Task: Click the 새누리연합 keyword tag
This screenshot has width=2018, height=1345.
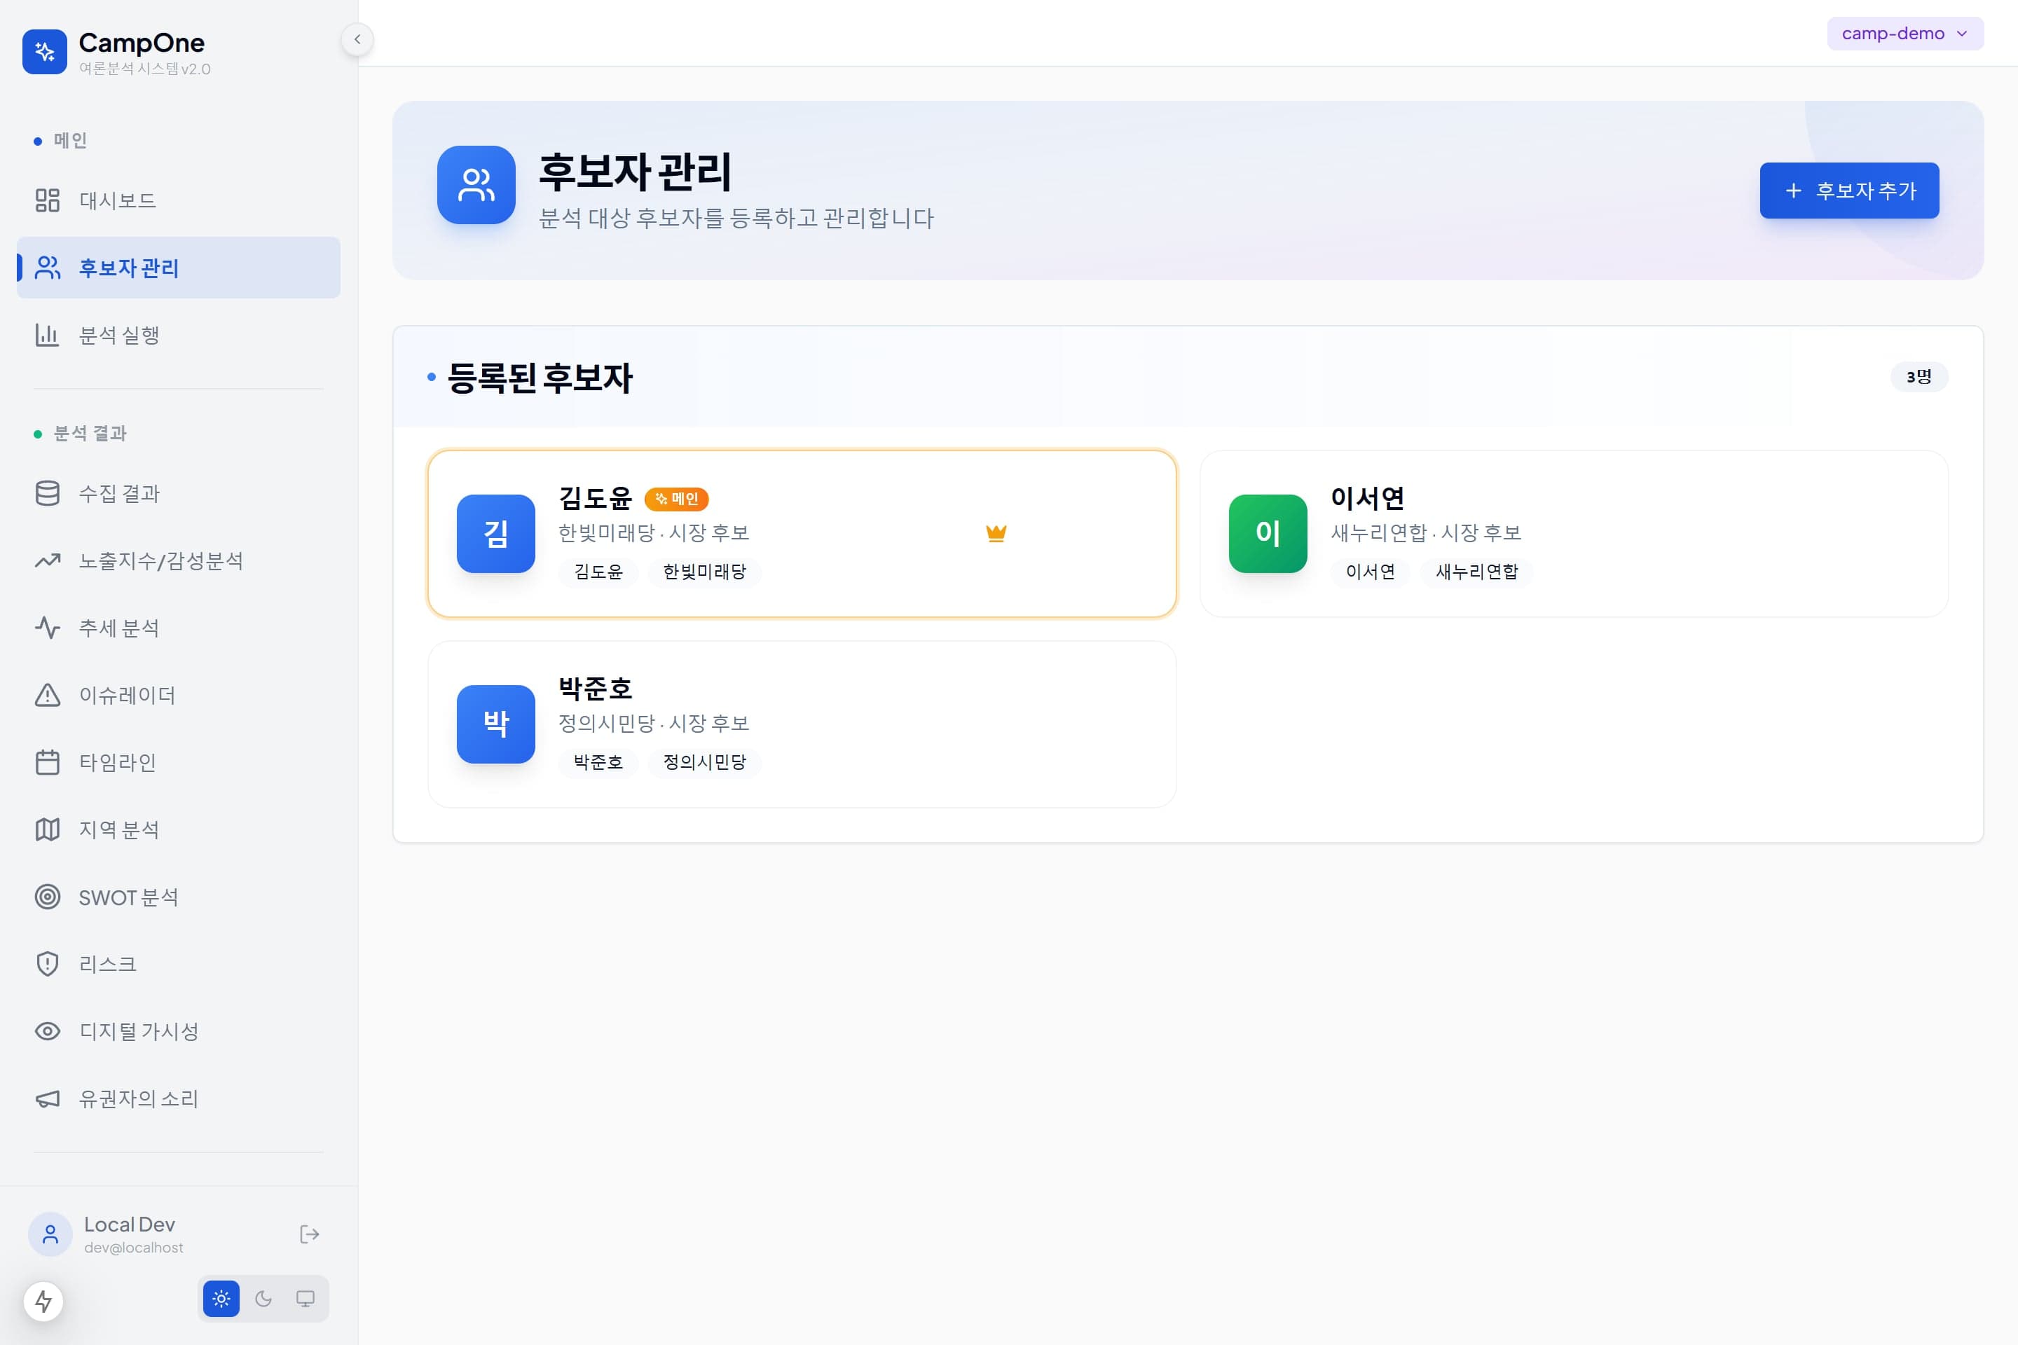Action: (1476, 572)
